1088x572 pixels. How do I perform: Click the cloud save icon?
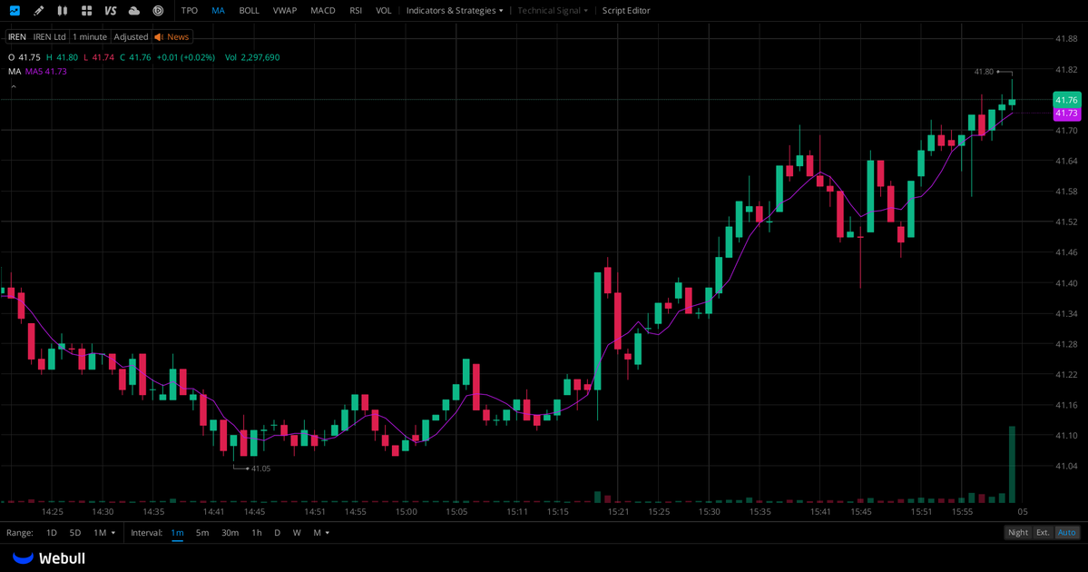coord(134,10)
